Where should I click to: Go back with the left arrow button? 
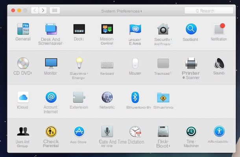coord(35,10)
